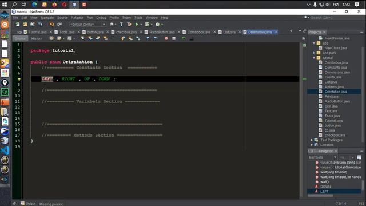
Task: Toggle Bookmark in editor toolbar
Action: [138, 38]
